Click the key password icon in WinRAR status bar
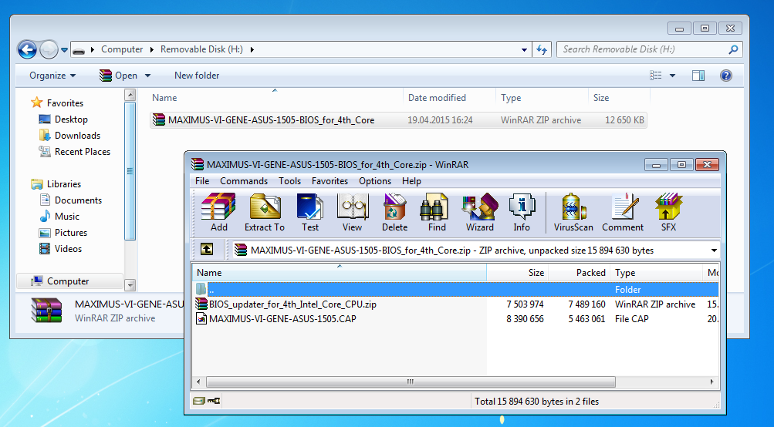This screenshot has height=427, width=774. pyautogui.click(x=214, y=401)
